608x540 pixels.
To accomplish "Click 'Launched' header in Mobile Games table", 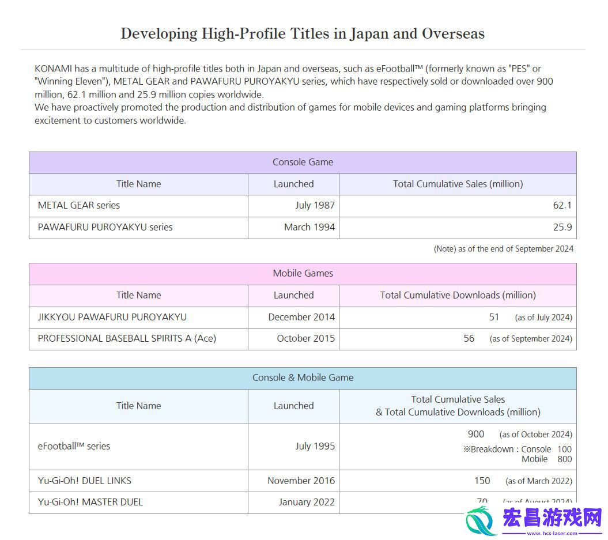I will click(293, 296).
